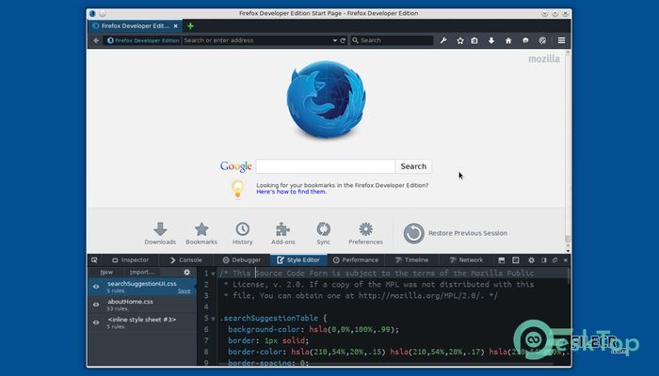The height and width of the screenshot is (376, 659).
Task: Close the developer tools panel
Action: coord(565,260)
